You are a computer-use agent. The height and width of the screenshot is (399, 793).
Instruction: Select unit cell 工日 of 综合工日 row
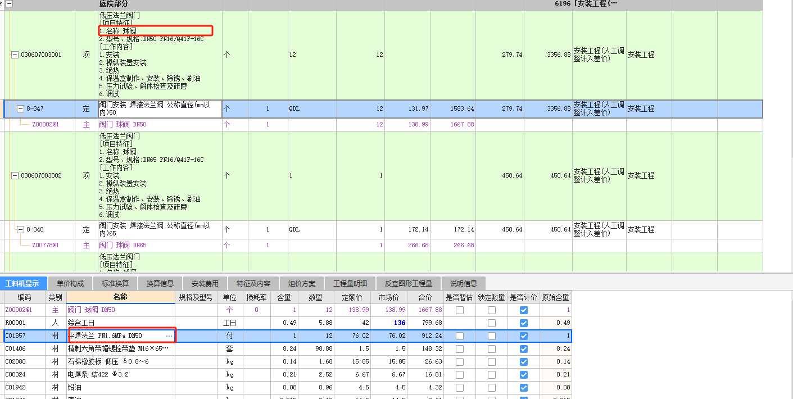(229, 323)
